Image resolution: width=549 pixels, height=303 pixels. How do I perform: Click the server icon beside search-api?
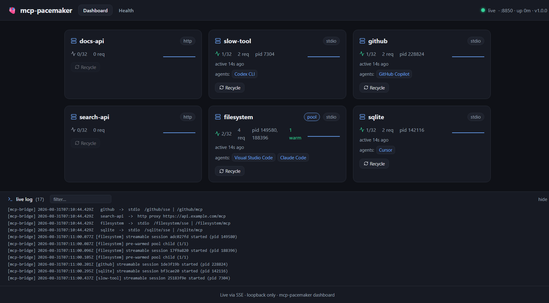pos(74,117)
